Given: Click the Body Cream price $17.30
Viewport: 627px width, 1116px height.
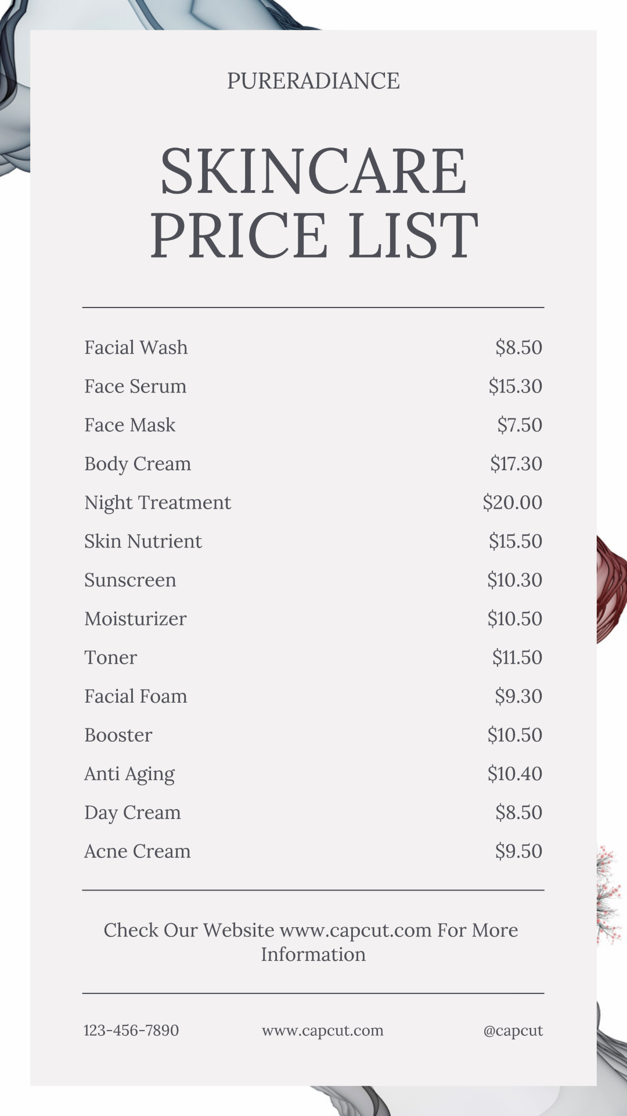Looking at the screenshot, I should click(x=516, y=464).
